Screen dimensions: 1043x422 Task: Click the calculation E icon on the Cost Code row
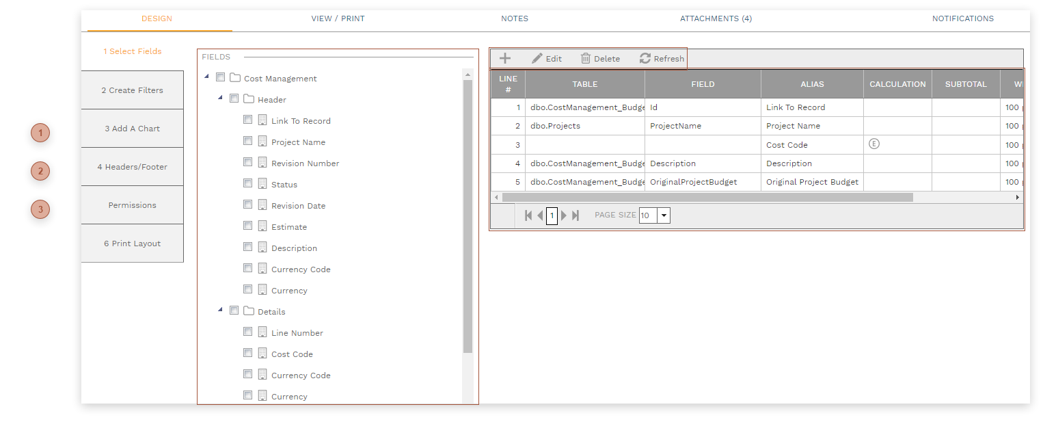[874, 144]
